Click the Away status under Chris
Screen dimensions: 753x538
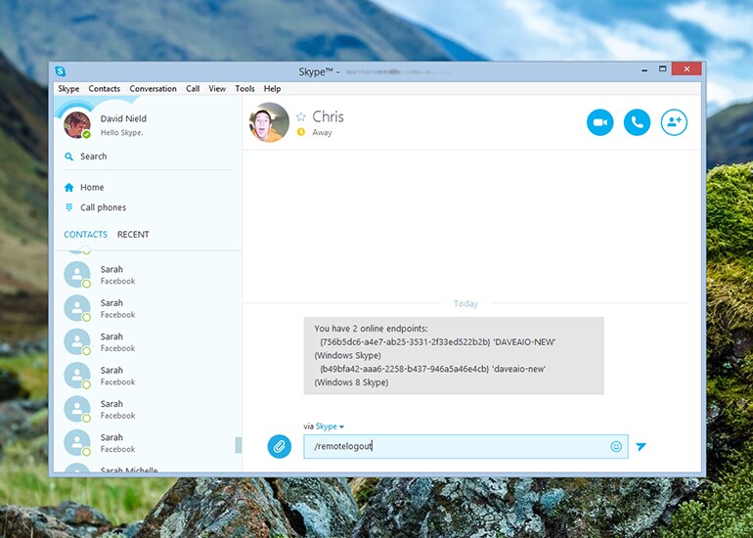[322, 133]
